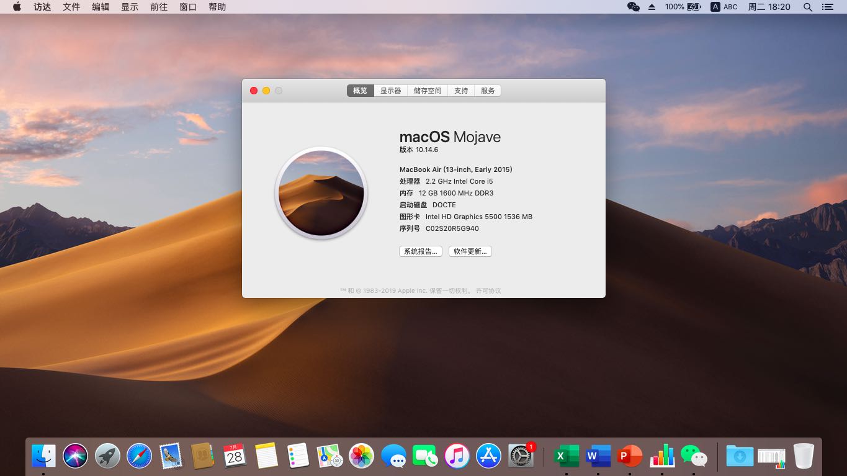Launch Safari compass icon
The height and width of the screenshot is (476, 847).
coord(139,456)
